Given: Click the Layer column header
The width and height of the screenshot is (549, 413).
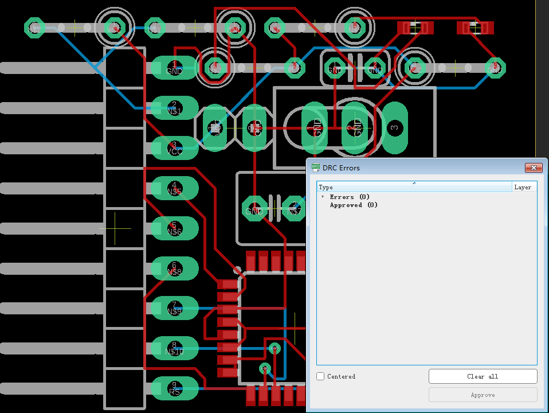Looking at the screenshot, I should coord(523,187).
